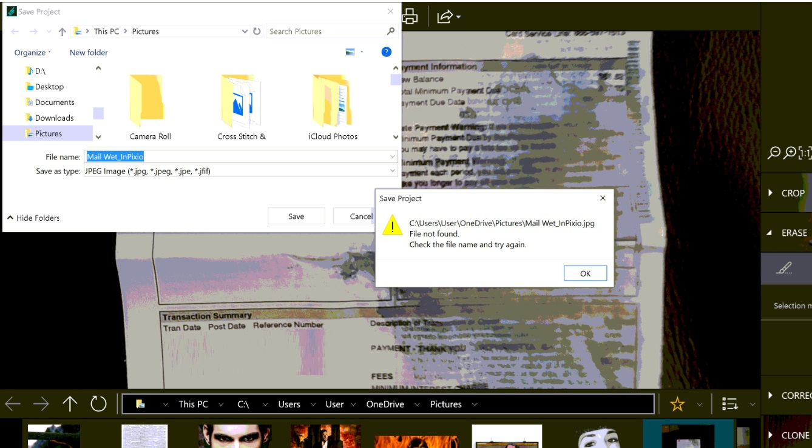
Task: Open the share/export icon menu
Action: click(448, 17)
